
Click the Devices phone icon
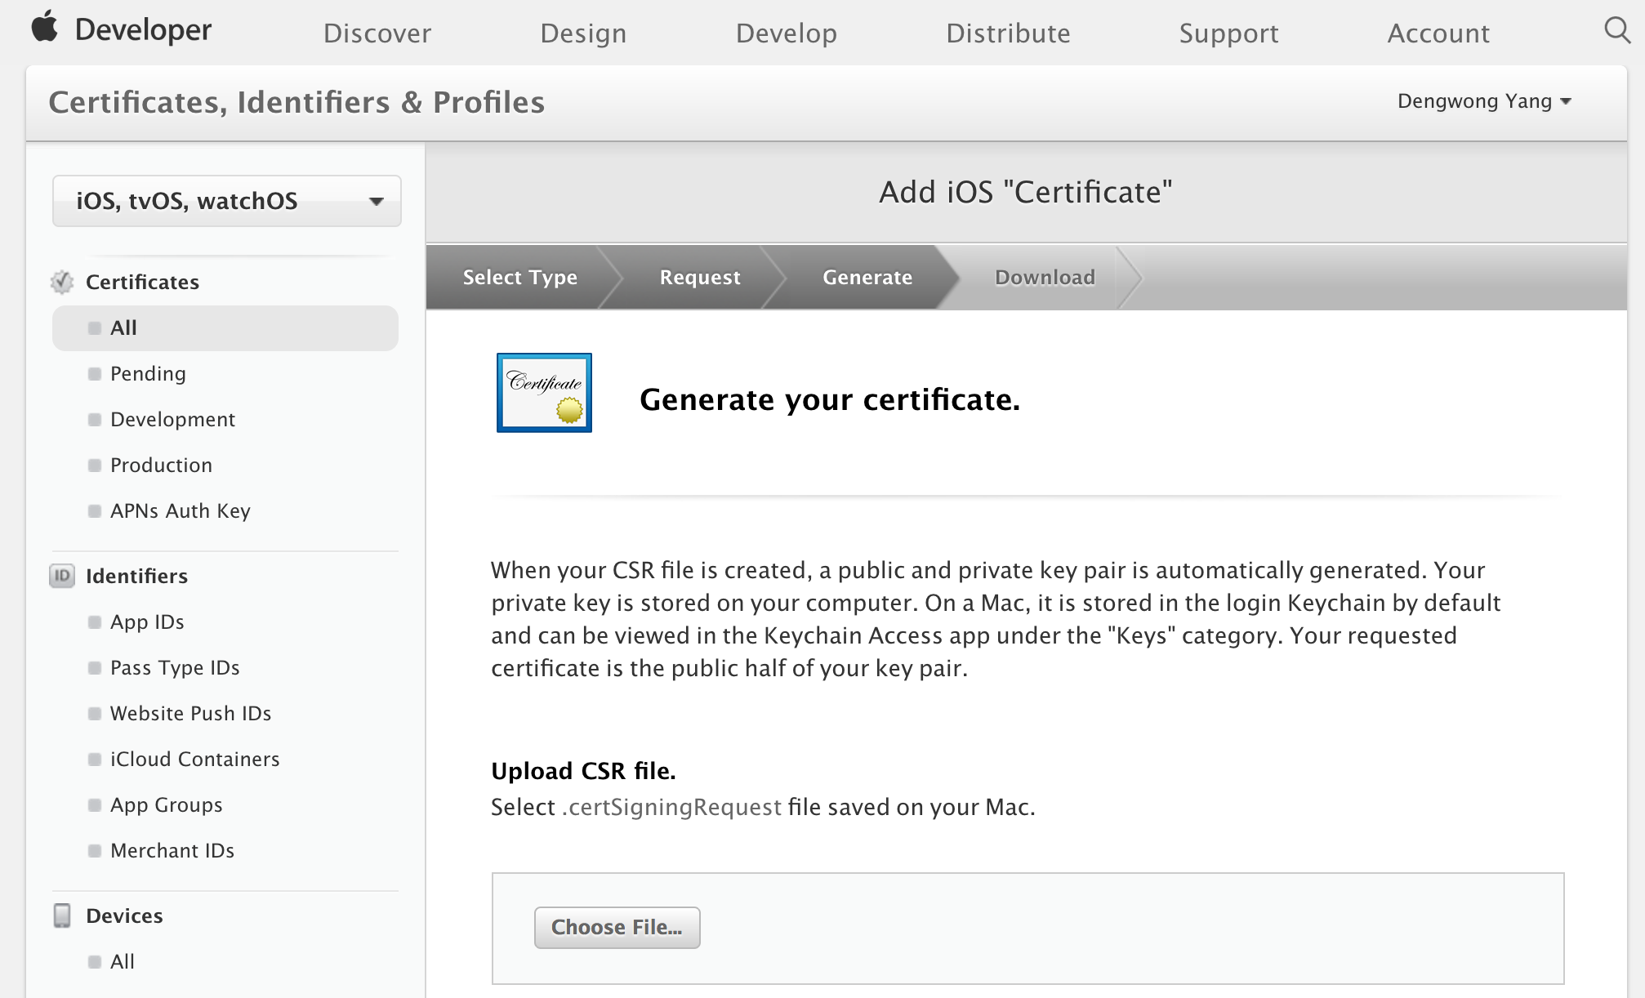[x=62, y=916]
